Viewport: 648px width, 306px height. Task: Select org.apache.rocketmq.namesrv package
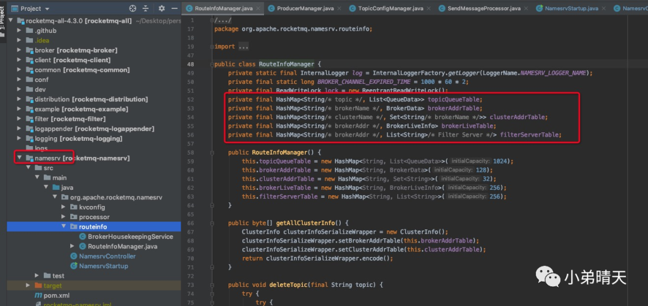click(x=116, y=197)
